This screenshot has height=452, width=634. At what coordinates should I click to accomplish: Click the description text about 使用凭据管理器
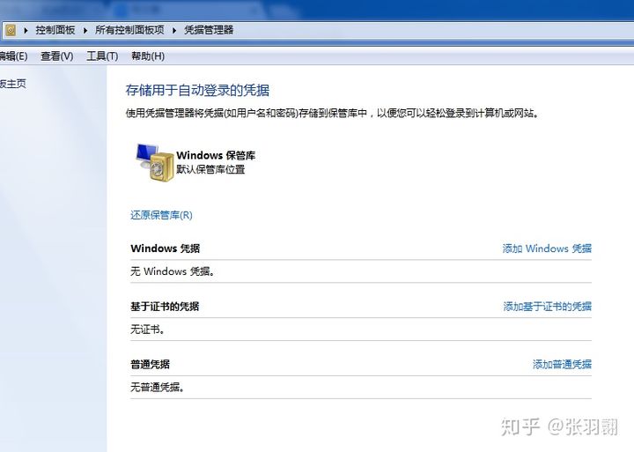332,113
